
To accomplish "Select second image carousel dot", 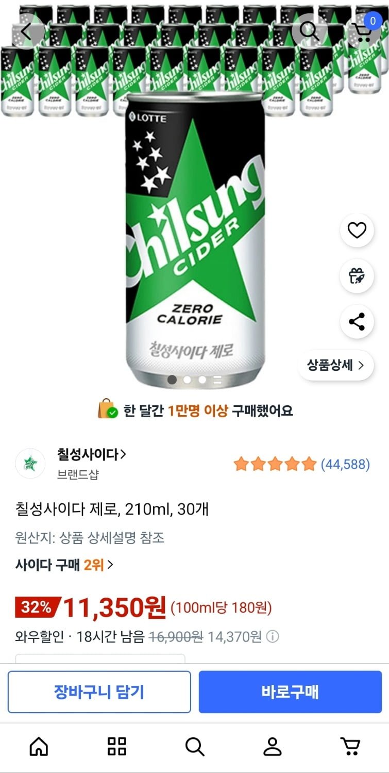I will point(187,380).
